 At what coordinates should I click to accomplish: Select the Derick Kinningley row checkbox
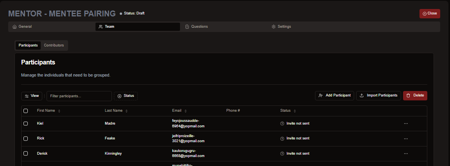(26, 154)
